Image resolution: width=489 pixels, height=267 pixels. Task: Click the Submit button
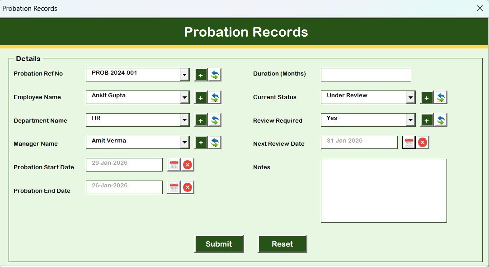(219, 243)
